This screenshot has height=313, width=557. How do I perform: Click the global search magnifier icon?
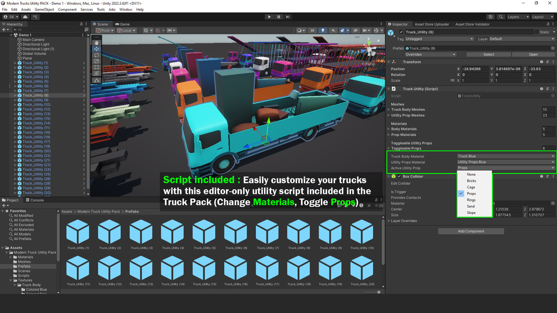pos(500,17)
